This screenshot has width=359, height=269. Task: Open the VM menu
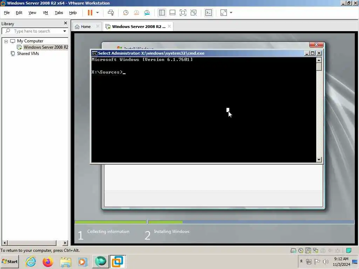coord(45,13)
